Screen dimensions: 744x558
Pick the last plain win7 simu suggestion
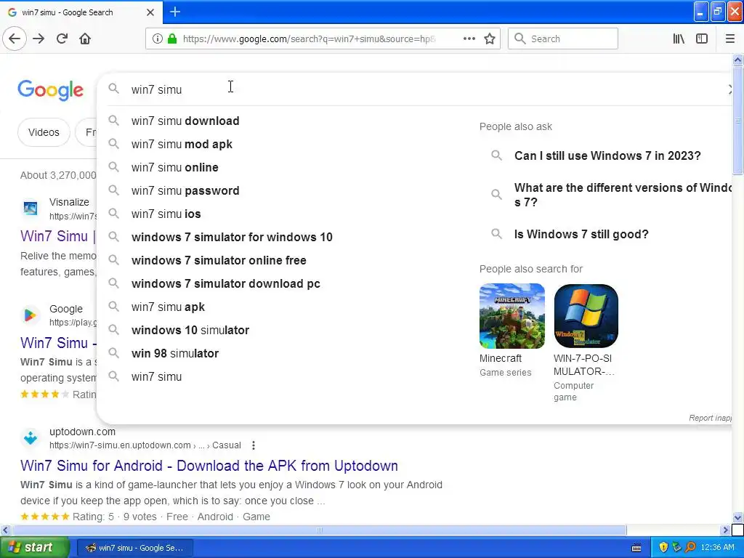(x=157, y=377)
